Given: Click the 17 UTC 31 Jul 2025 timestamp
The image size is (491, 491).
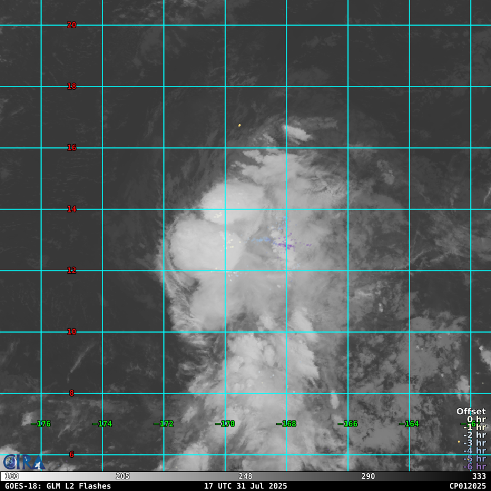Looking at the screenshot, I should (245, 486).
